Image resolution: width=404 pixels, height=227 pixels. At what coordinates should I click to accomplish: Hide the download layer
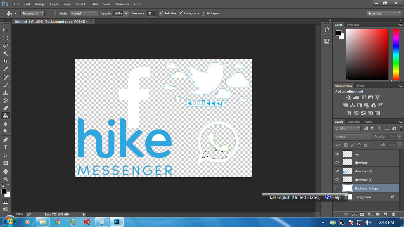(x=337, y=163)
